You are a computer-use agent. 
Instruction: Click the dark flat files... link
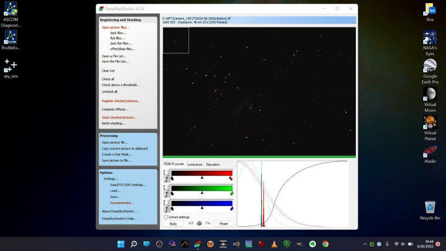[x=121, y=43]
